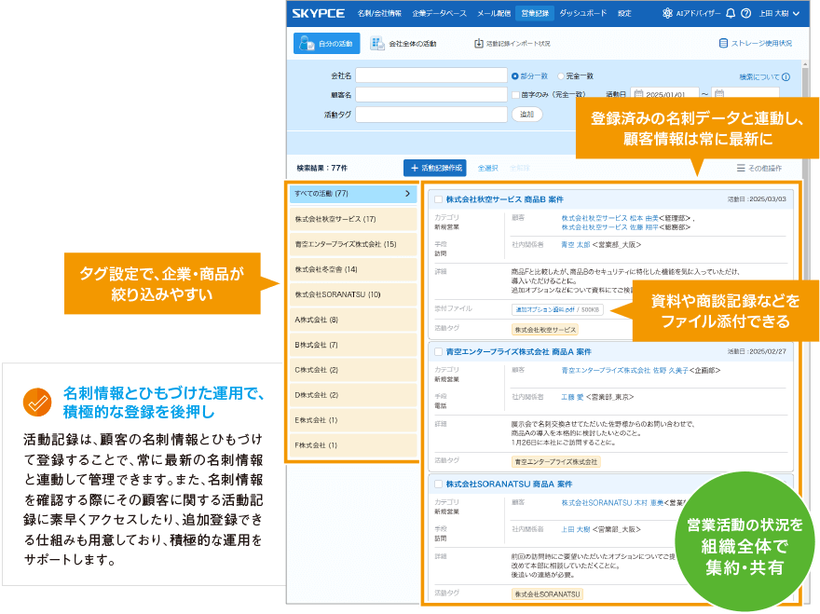This screenshot has width=820, height=614.
Task: Open the その他操作 menu
Action: (761, 166)
